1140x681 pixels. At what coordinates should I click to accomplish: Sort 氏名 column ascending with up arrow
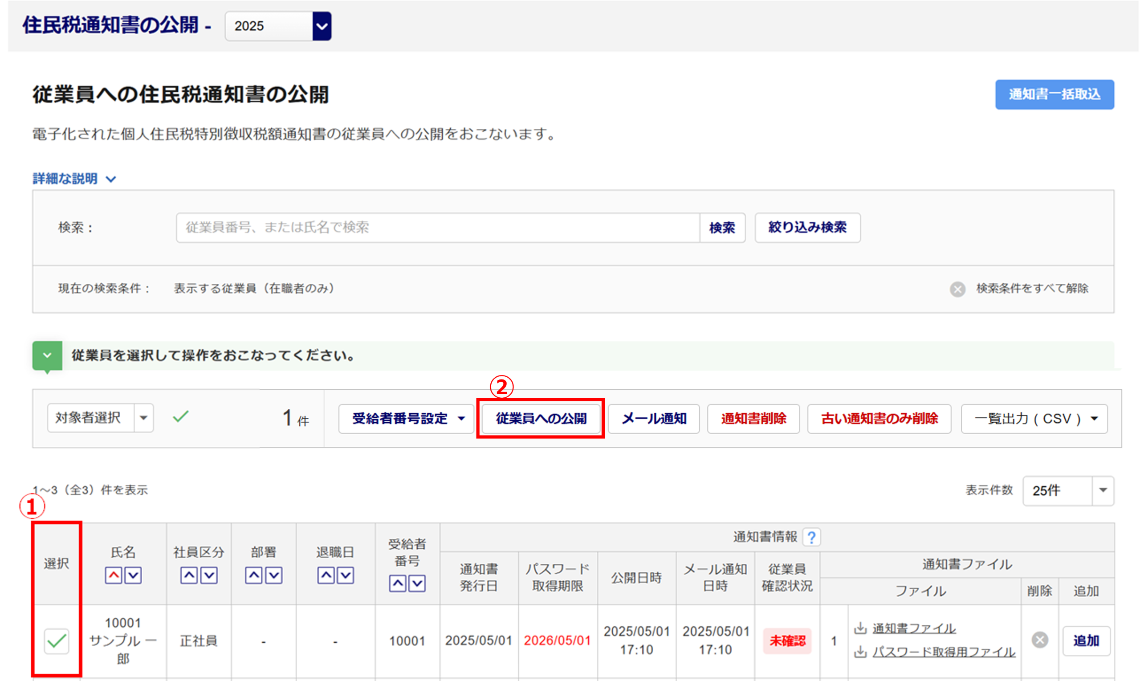coord(113,575)
